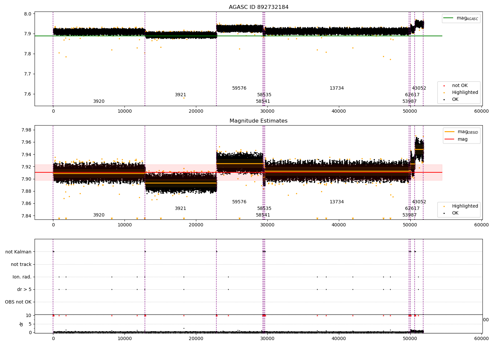The height and width of the screenshot is (346, 494).
Task: Click the 'Ion. rad.' axis label
Action: pos(22,277)
